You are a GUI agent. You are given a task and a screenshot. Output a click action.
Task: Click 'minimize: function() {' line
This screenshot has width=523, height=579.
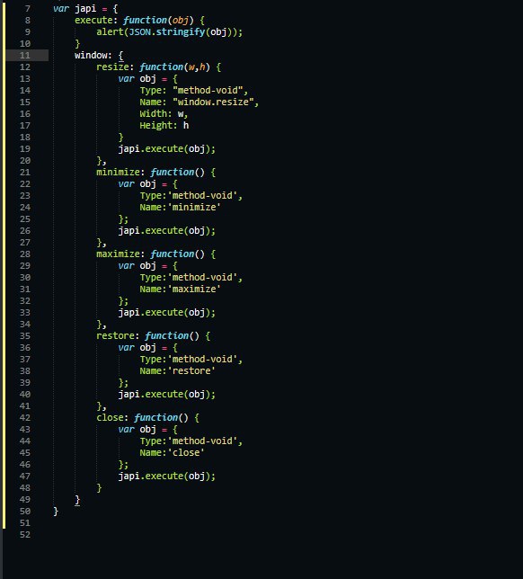(156, 173)
